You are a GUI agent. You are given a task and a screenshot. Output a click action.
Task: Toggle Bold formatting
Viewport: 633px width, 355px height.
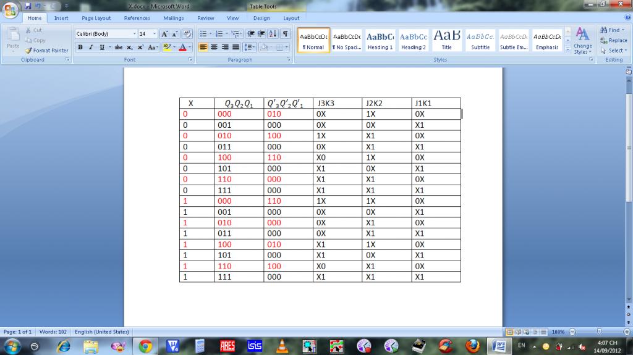click(x=80, y=47)
